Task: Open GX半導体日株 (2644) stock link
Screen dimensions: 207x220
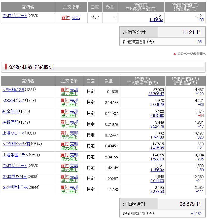Action: (x=15, y=187)
